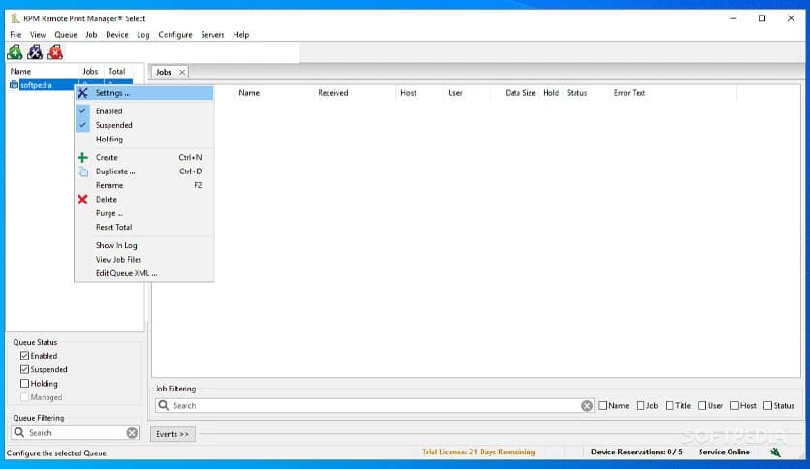This screenshot has width=810, height=469.
Task: Click the Total column header in queue list
Action: pyautogui.click(x=116, y=72)
